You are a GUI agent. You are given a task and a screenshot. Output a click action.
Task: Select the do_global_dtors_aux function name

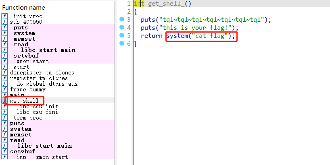pyautogui.click(x=47, y=84)
